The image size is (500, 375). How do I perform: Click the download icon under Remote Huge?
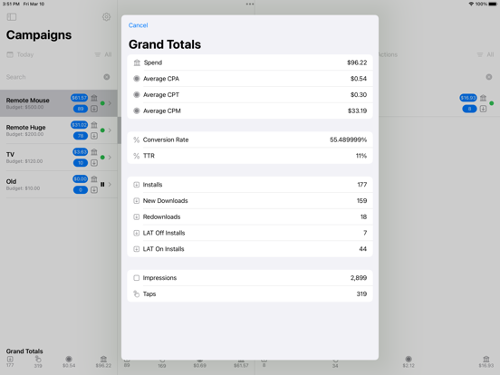coord(94,136)
